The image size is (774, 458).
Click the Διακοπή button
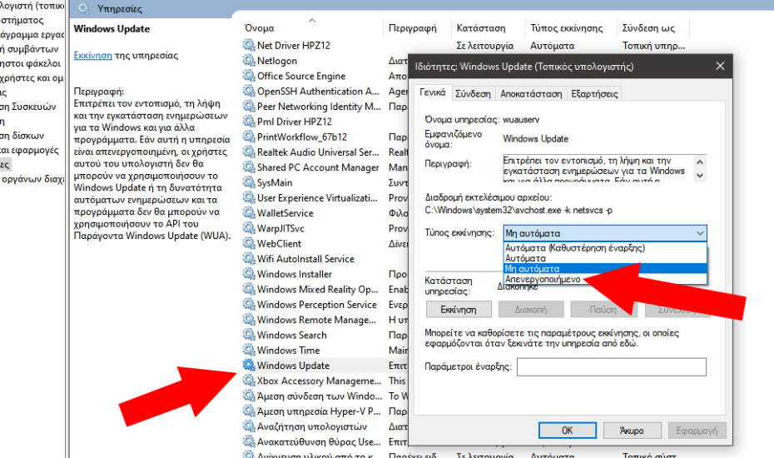(x=531, y=310)
